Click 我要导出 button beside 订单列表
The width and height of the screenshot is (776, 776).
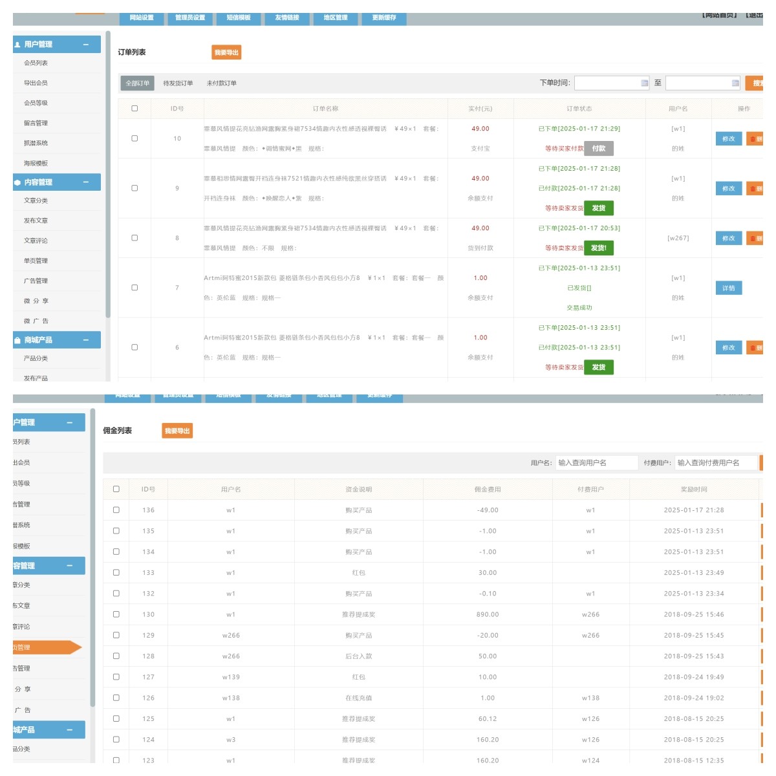click(x=226, y=52)
